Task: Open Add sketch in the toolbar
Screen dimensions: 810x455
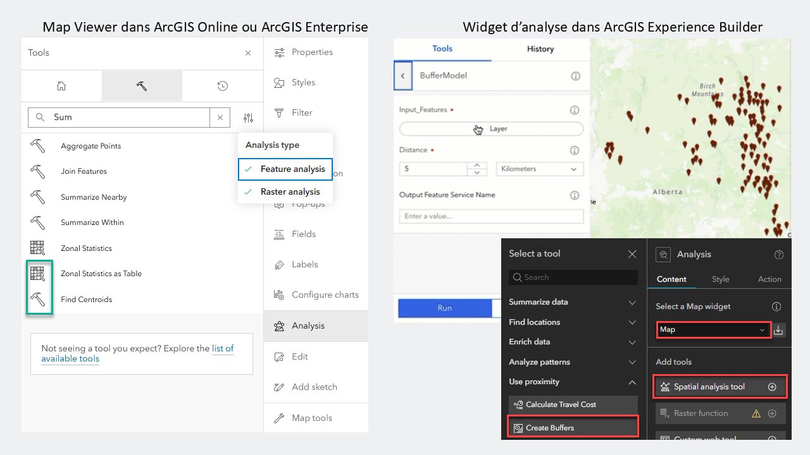Action: point(316,387)
